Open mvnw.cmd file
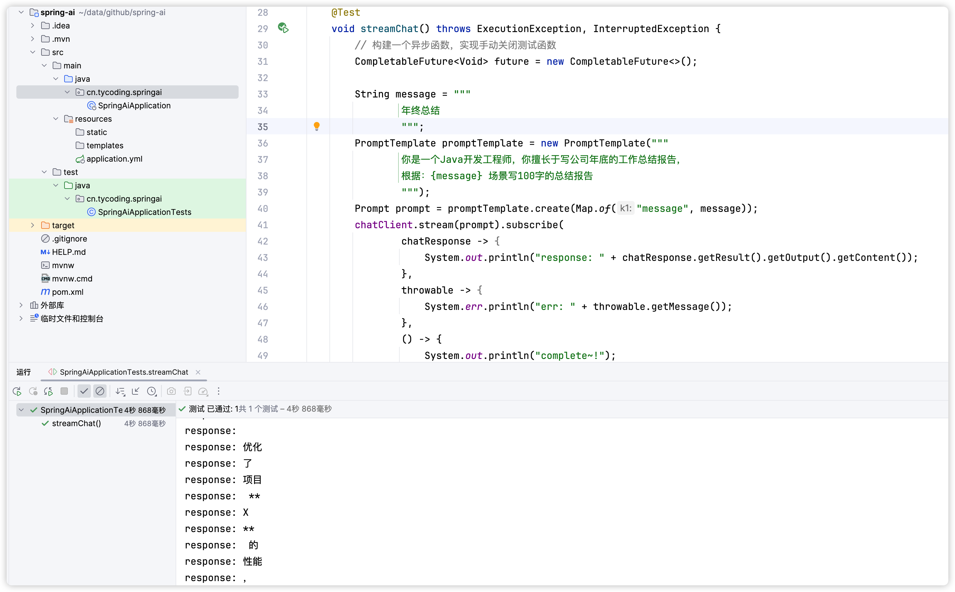Image resolution: width=955 pixels, height=592 pixels. tap(72, 279)
